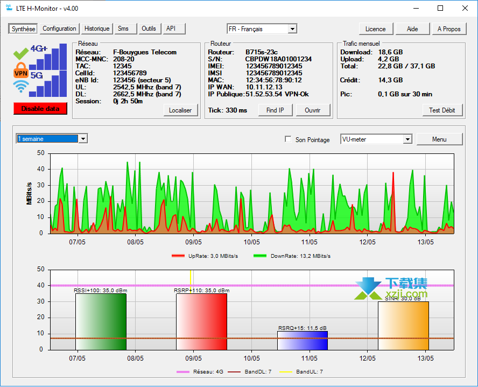This screenshot has height=387, width=478.
Task: Open the Aide help button
Action: point(412,29)
